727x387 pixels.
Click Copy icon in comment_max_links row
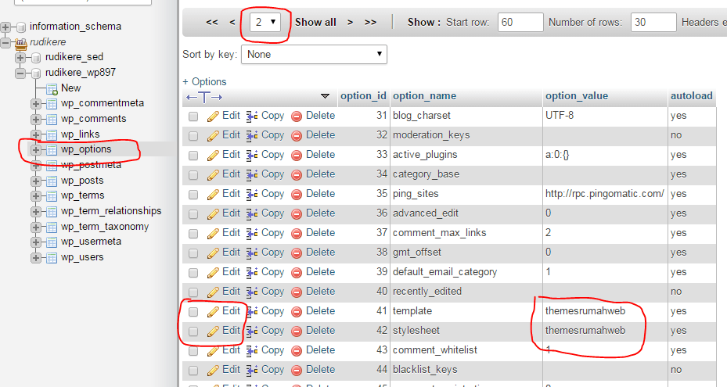click(x=252, y=234)
